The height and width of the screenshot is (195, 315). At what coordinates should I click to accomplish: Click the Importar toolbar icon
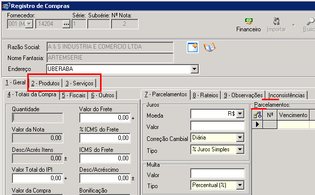[276, 21]
